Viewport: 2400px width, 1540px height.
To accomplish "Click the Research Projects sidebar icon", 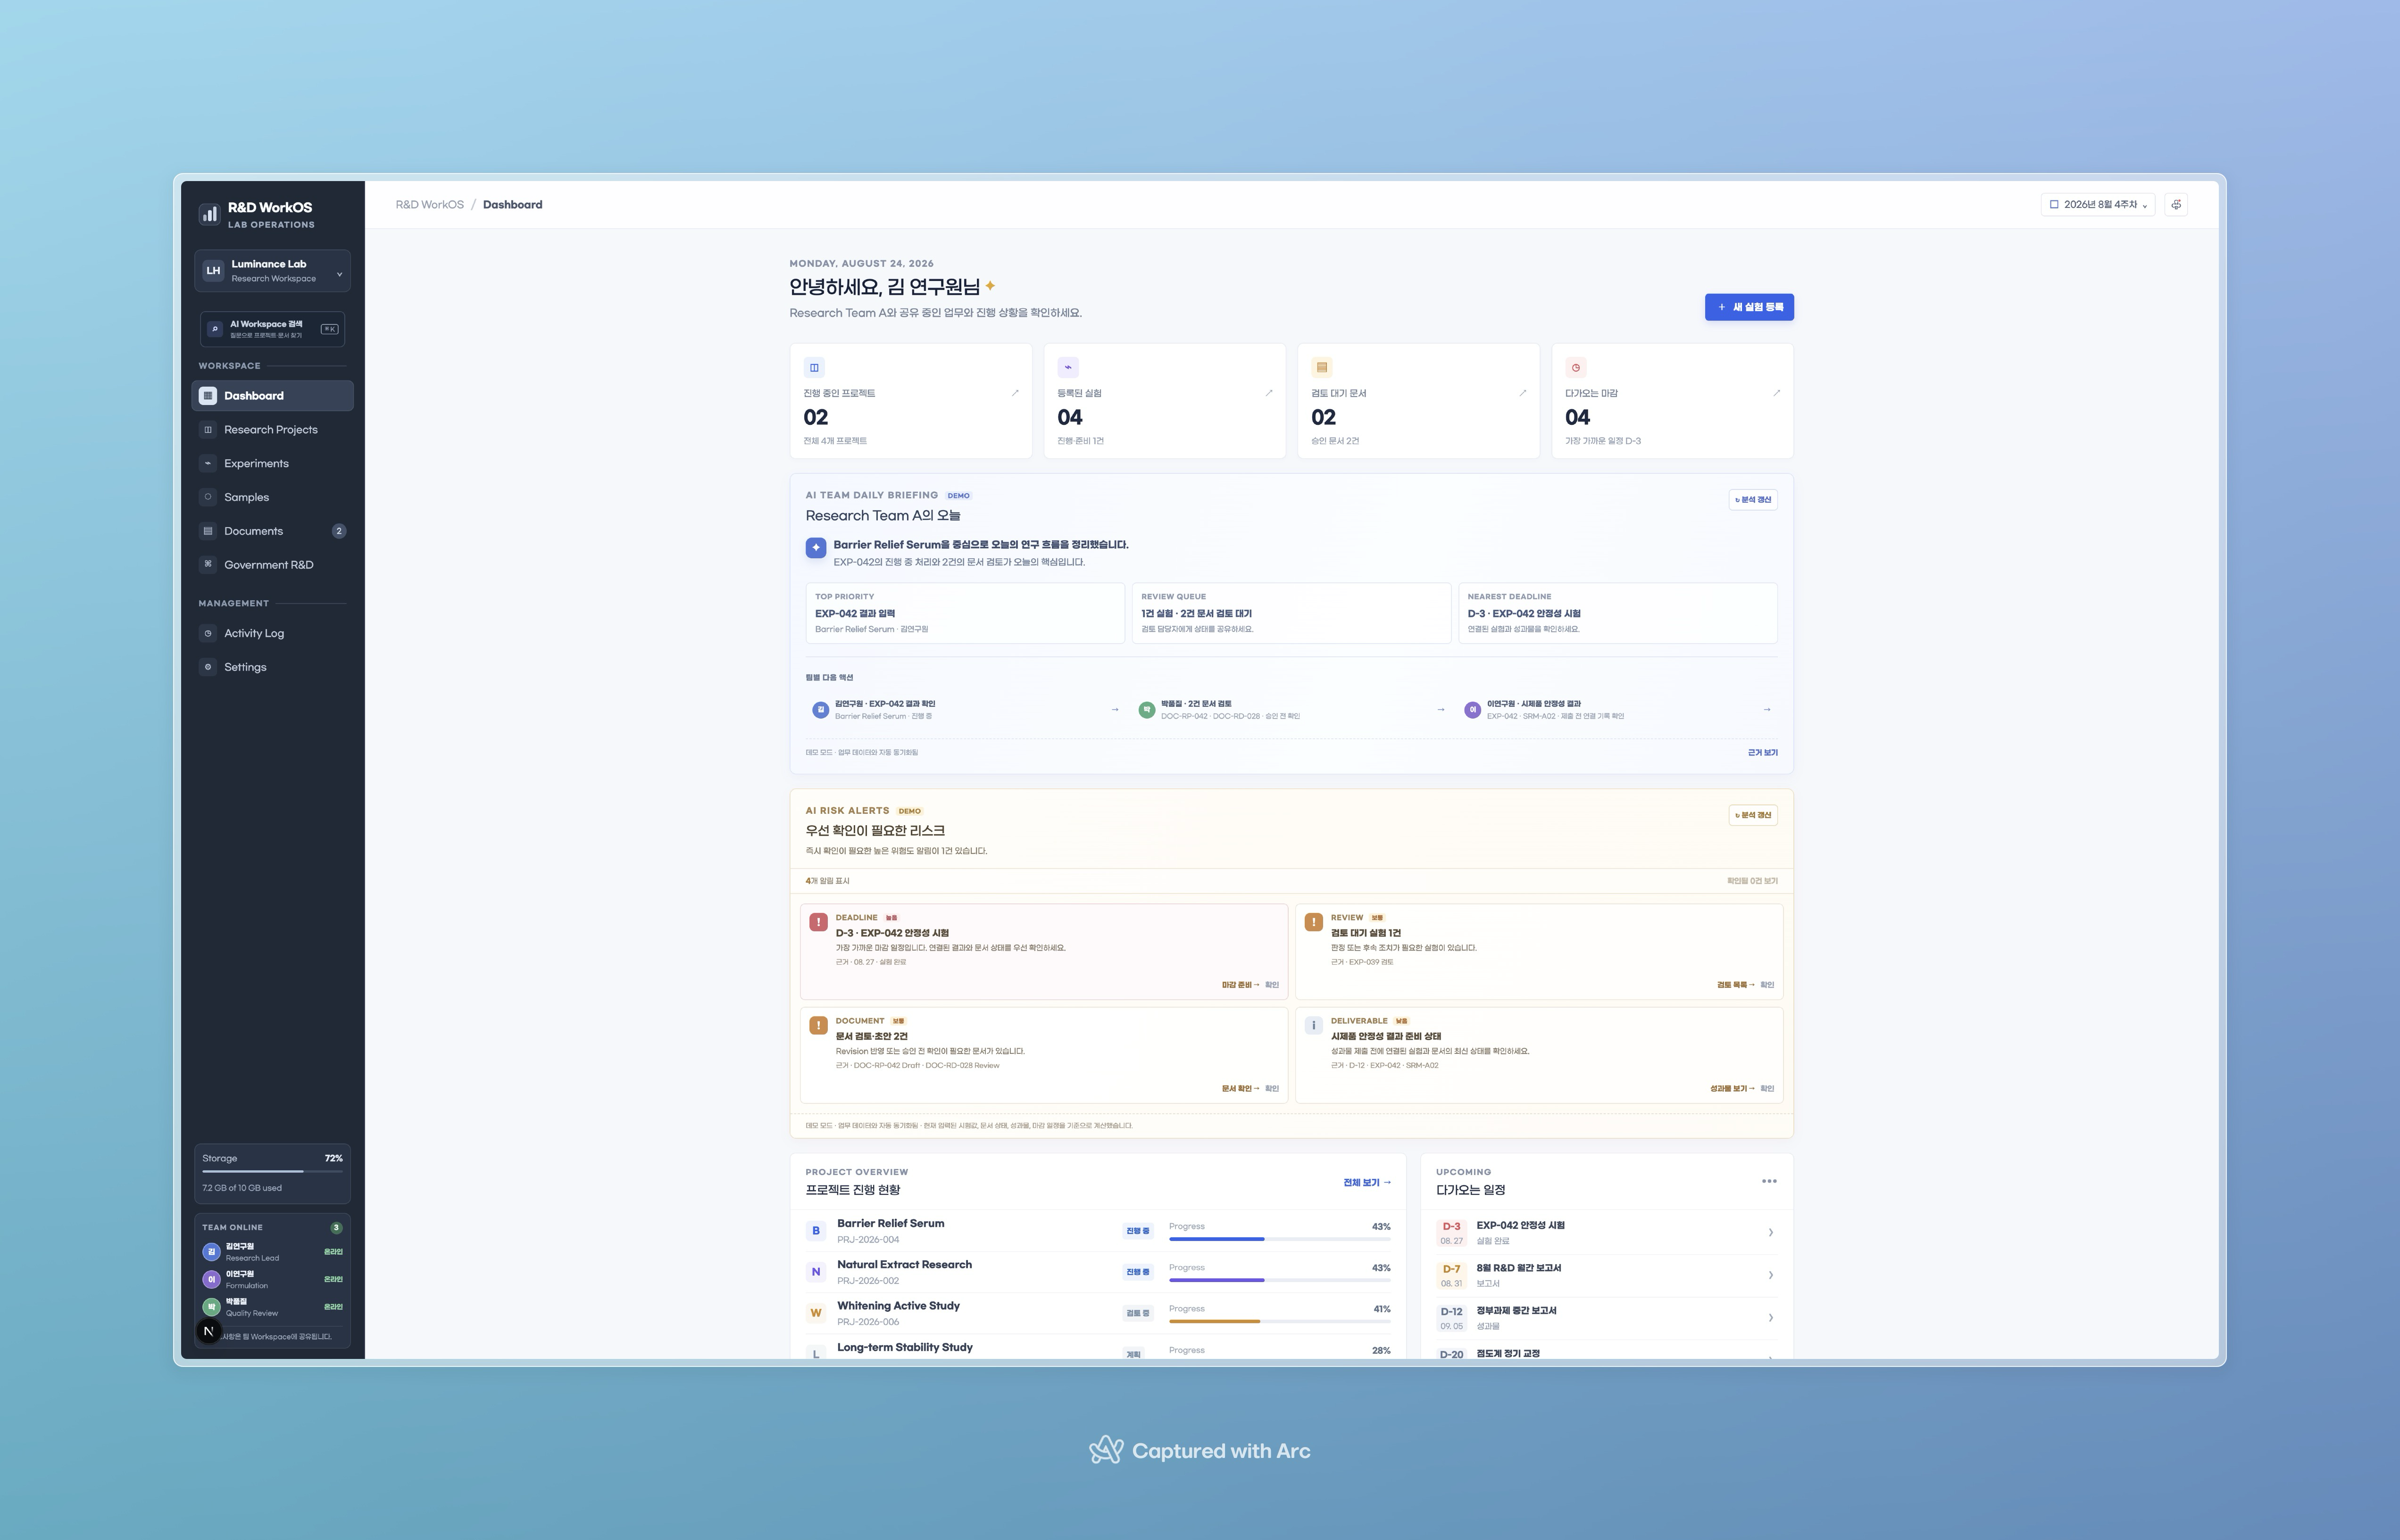I will point(208,430).
